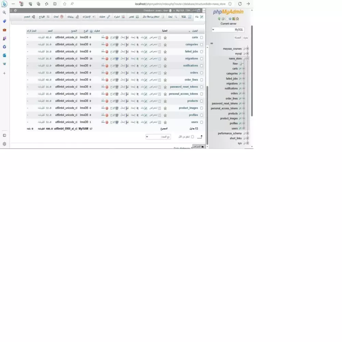The width and height of the screenshot is (342, 342).
Task: Expand the performance_schema database node
Action: pos(247,133)
